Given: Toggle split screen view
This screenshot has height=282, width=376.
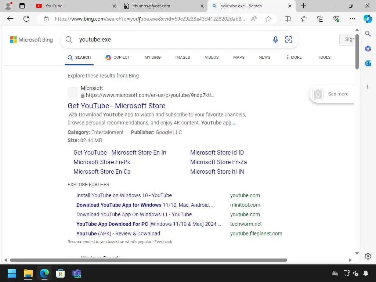Looking at the screenshot, I should click(288, 19).
